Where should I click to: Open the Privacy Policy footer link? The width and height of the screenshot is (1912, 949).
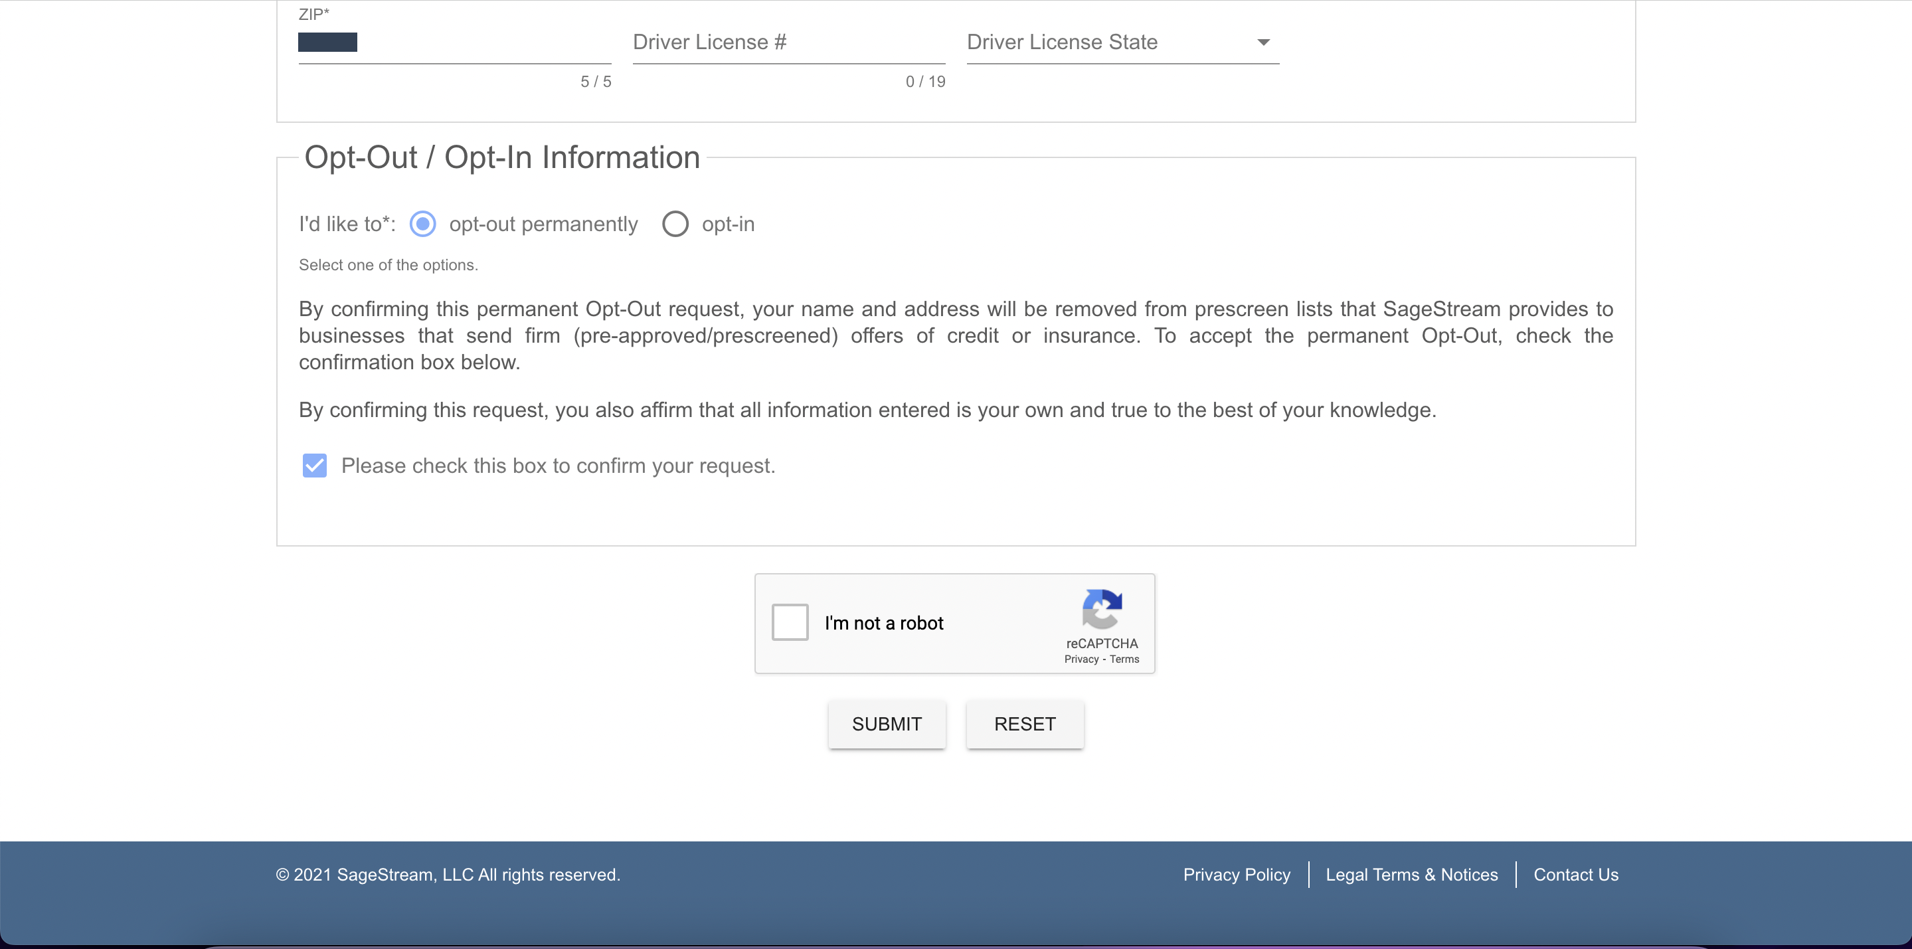tap(1237, 875)
